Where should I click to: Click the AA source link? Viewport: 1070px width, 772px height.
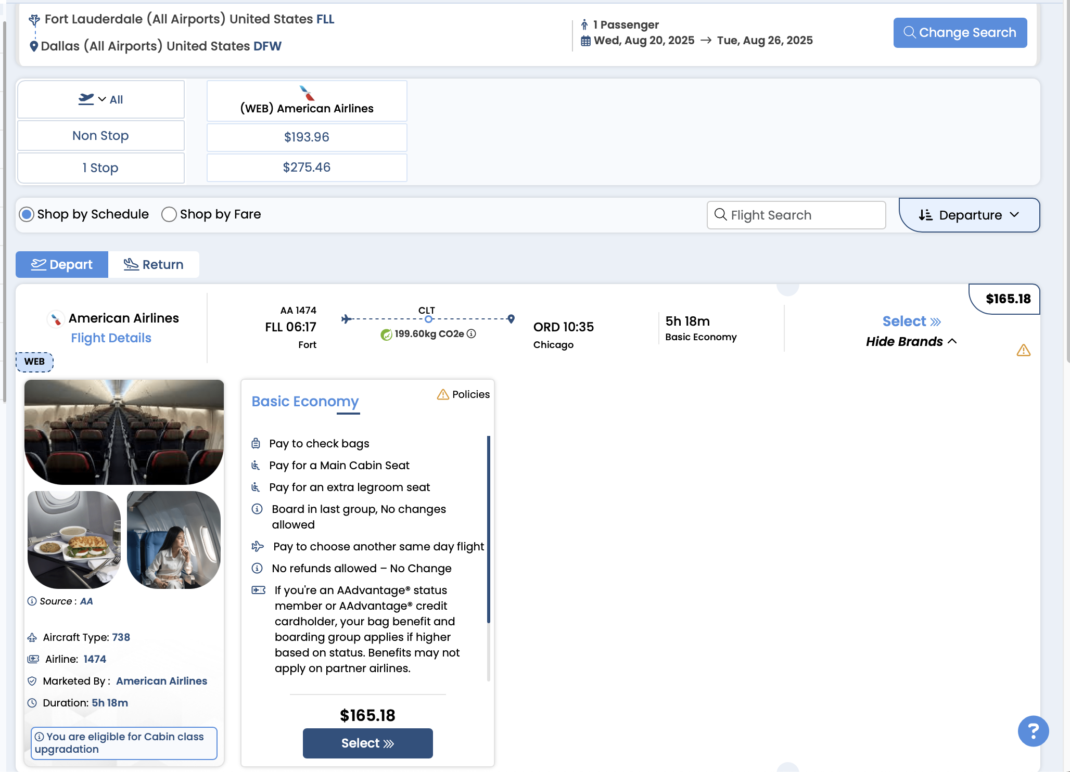pos(86,601)
